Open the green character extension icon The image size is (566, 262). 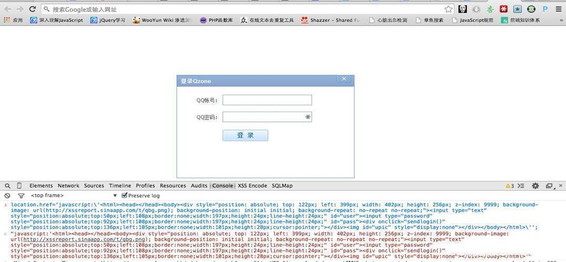[x=490, y=9]
